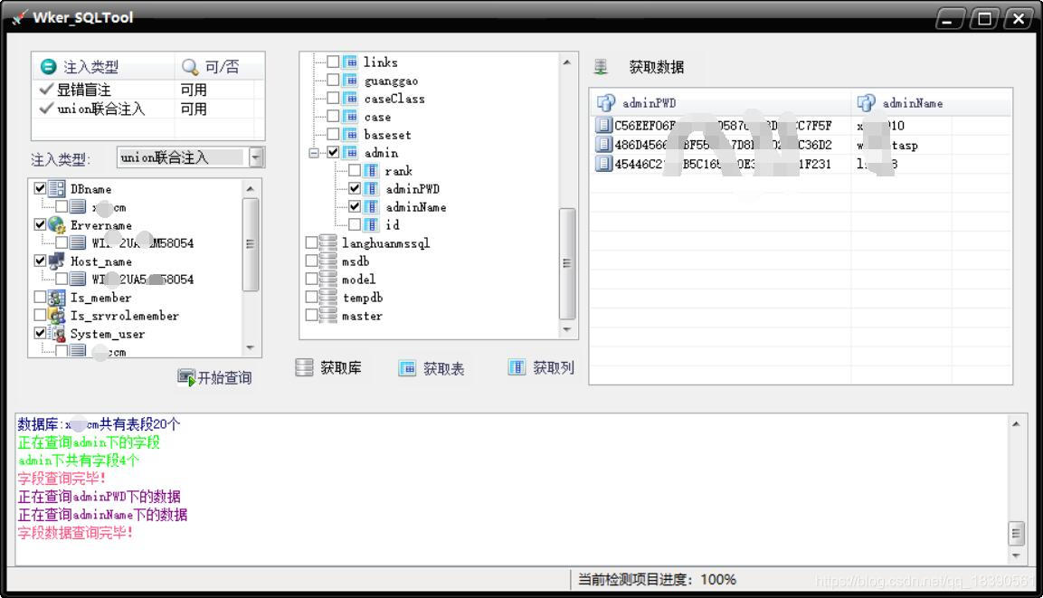1043x598 pixels.
Task: Click the Host_name computer icon
Action: 57,261
